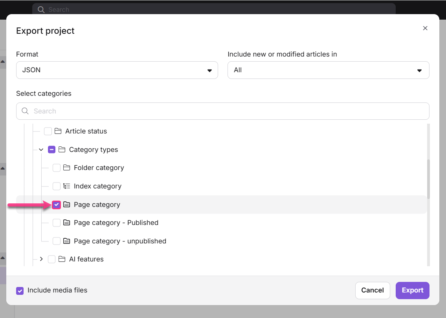Click the Index category list icon
This screenshot has height=318, width=446.
[x=66, y=186]
